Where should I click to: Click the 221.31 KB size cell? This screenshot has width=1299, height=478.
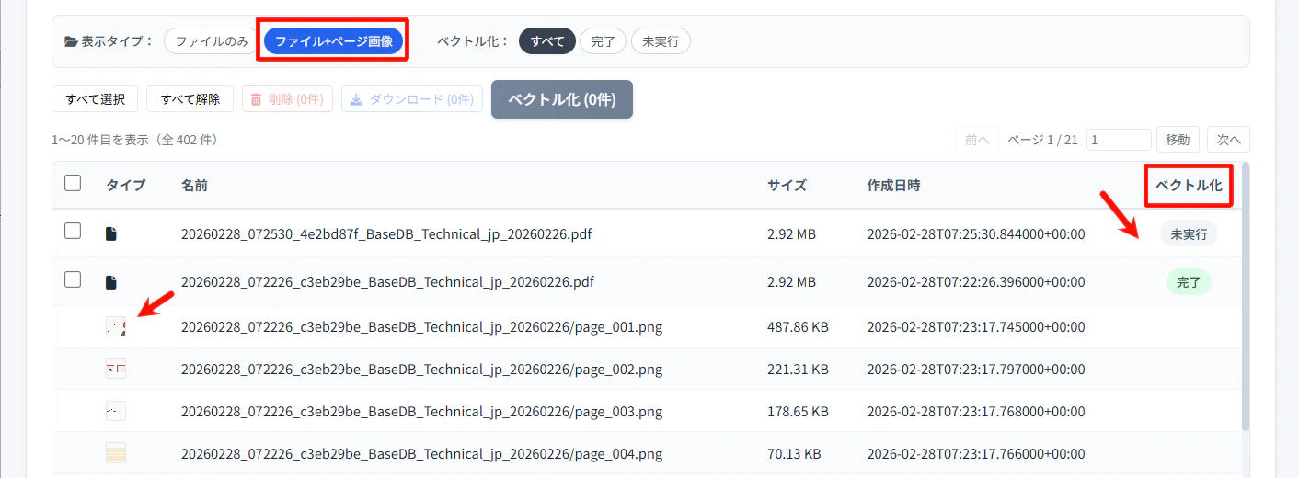point(798,369)
